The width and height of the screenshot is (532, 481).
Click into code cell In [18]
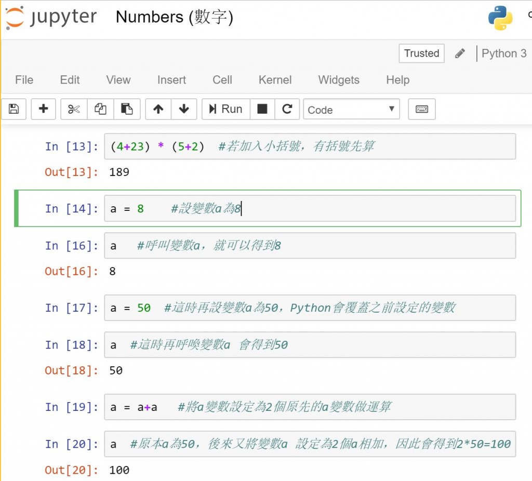[x=310, y=345]
